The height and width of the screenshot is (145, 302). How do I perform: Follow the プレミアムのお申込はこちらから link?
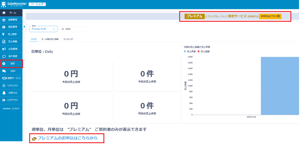point(68,138)
